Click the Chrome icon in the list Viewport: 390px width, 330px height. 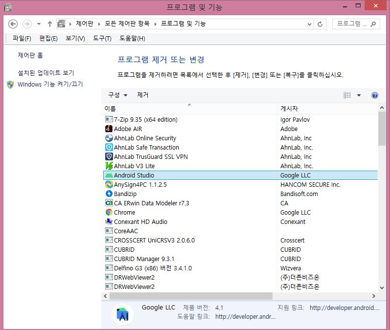109,212
